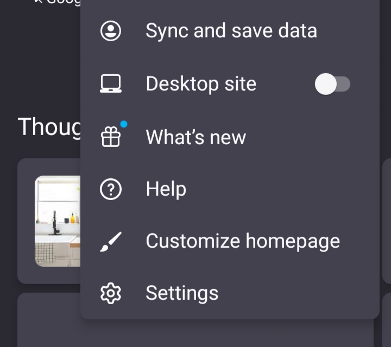391x347 pixels.
Task: Open Customize homepage option
Action: 243,241
